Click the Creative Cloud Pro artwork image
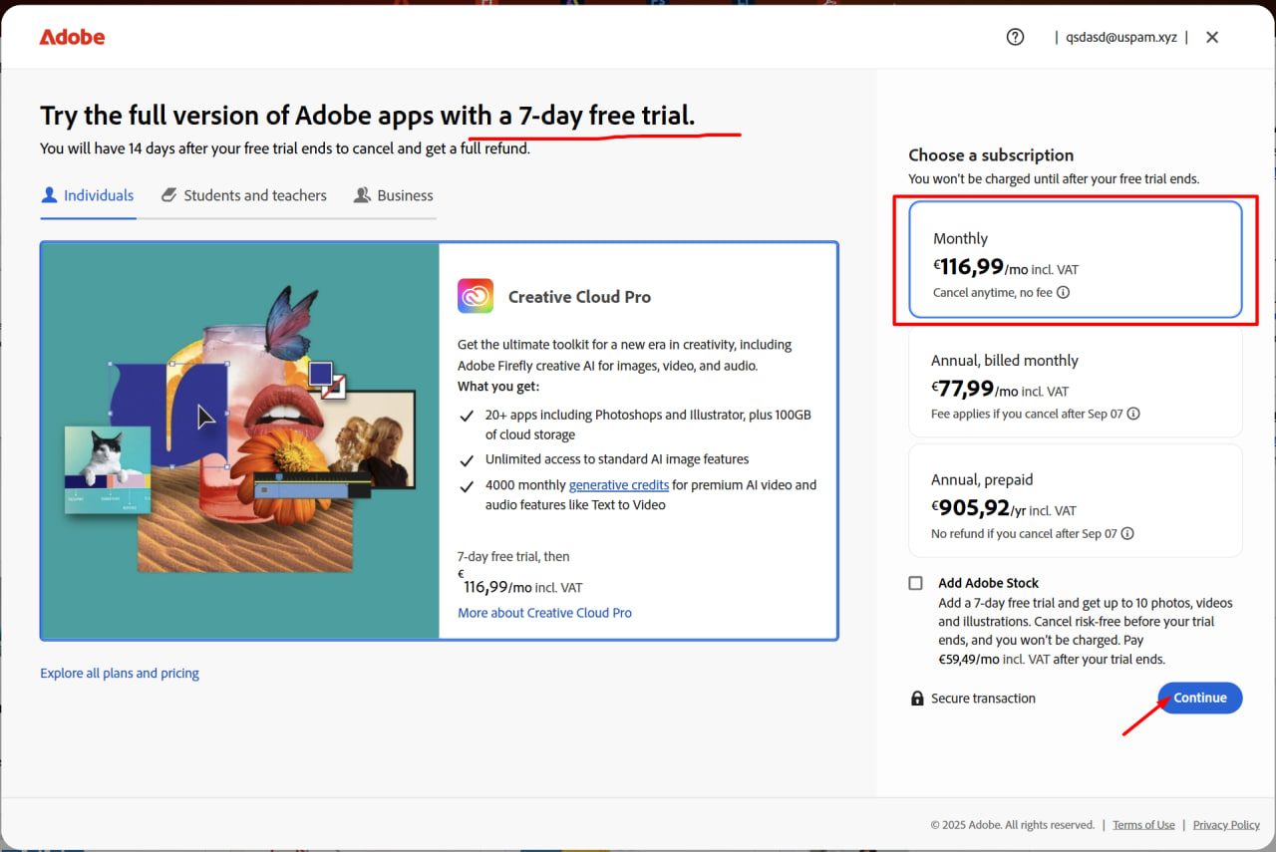The height and width of the screenshot is (852, 1276). (x=240, y=439)
